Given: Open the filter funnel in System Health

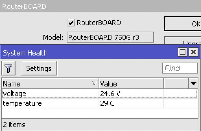Looking at the screenshot, I should (8, 68).
